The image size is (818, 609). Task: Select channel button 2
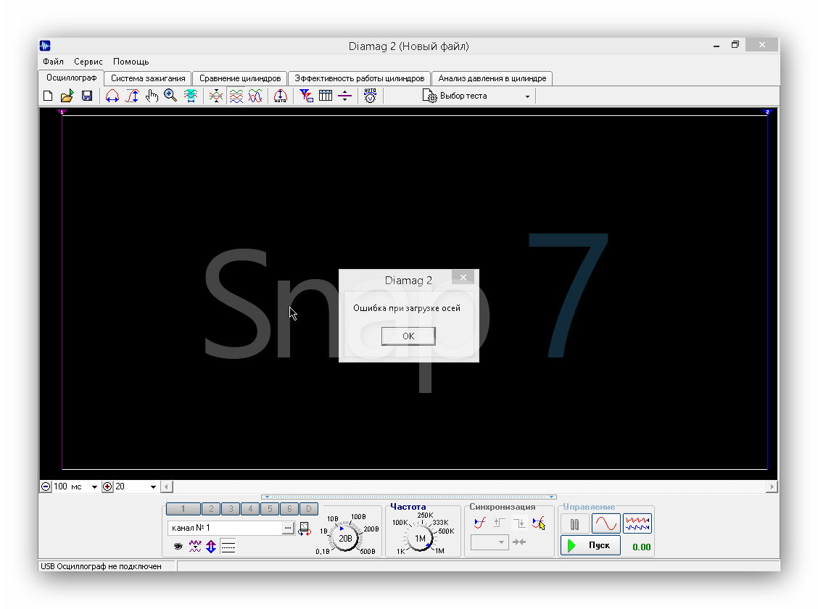[x=211, y=509]
